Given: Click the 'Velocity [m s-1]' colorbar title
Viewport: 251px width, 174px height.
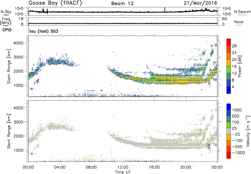Looking at the screenshot, I should click(x=248, y=131).
